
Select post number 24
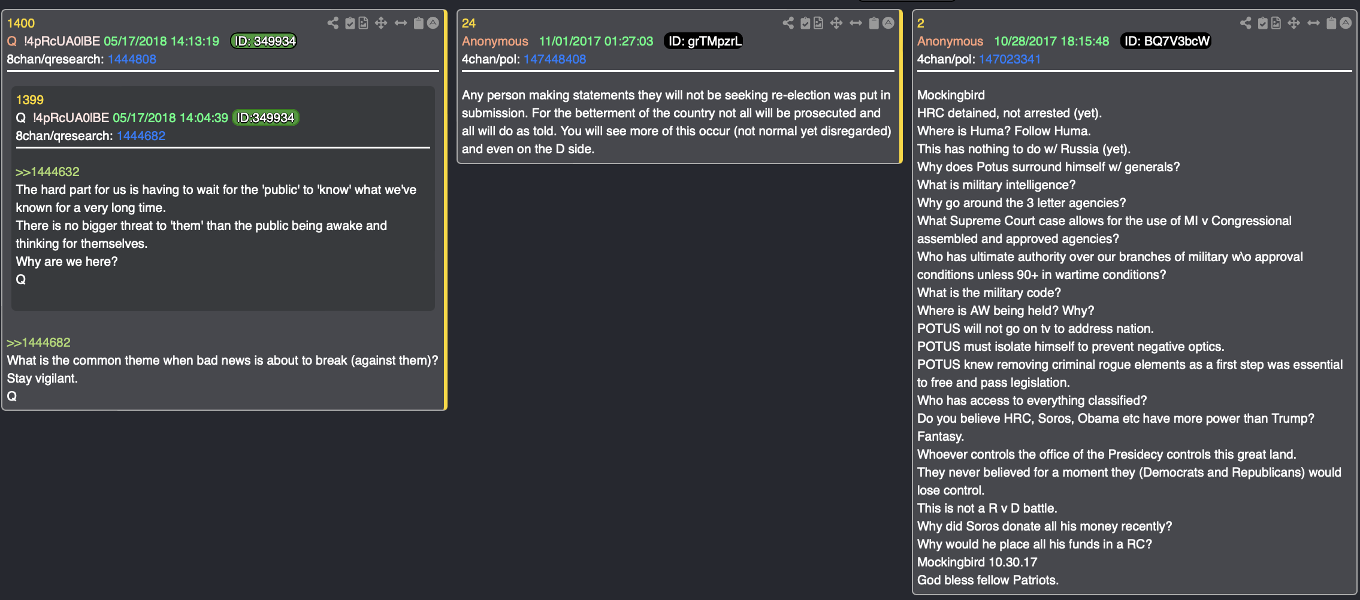click(469, 23)
